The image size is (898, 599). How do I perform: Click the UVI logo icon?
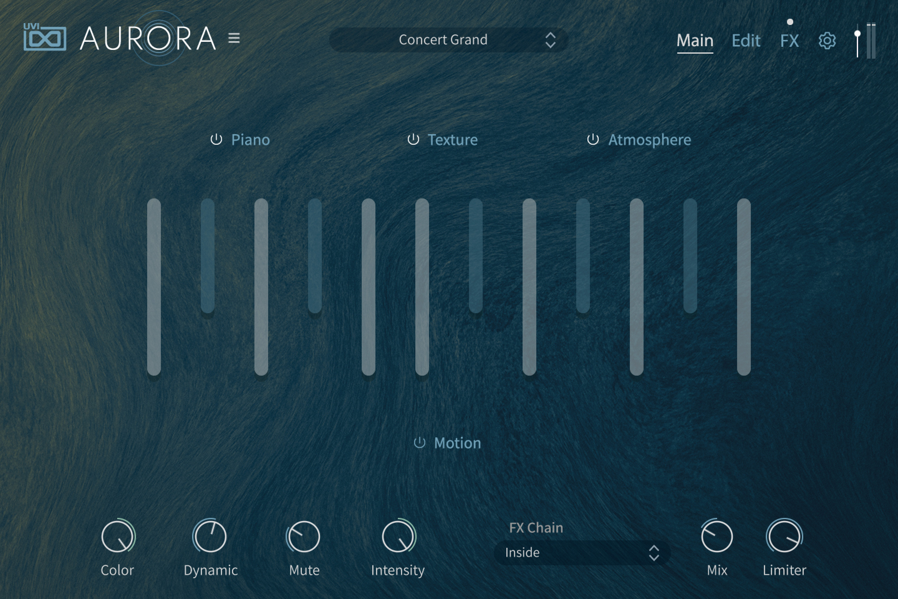point(45,37)
